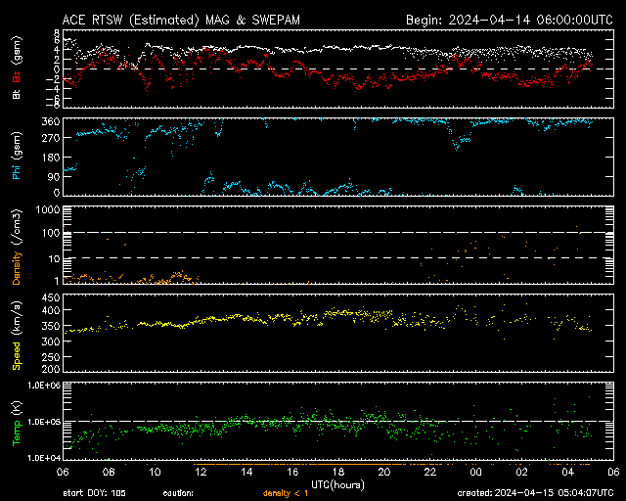Click the 12 hour label on time axis
Screen dimensions: 626x501
point(201,472)
